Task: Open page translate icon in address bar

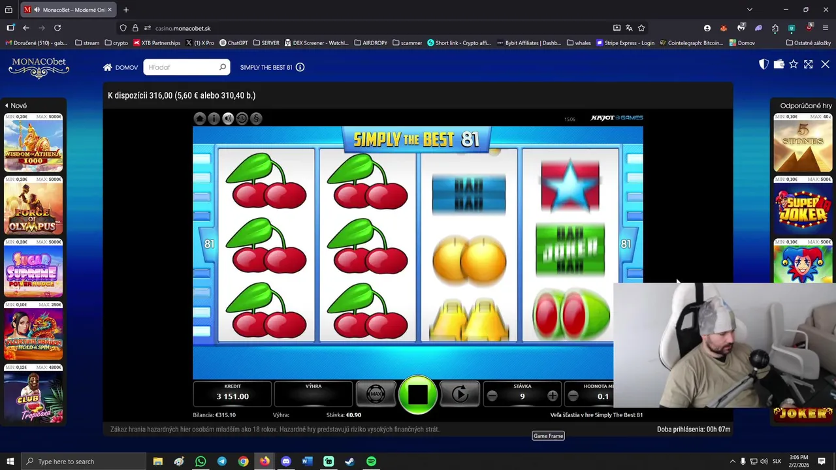Action: coord(629,28)
